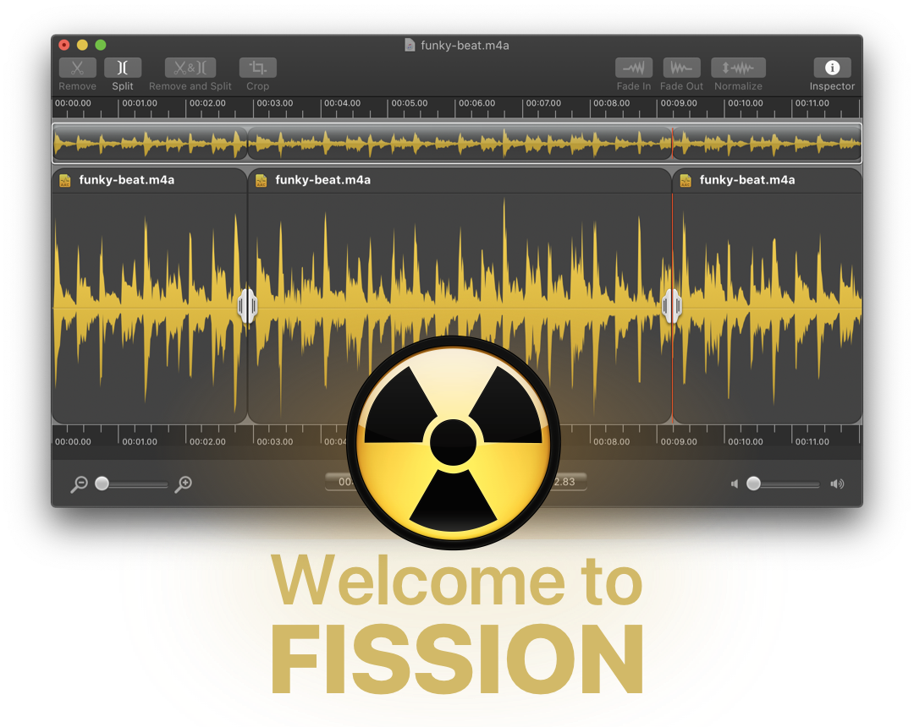The image size is (914, 727).
Task: Select the first segment in overview waveform
Action: [x=150, y=143]
